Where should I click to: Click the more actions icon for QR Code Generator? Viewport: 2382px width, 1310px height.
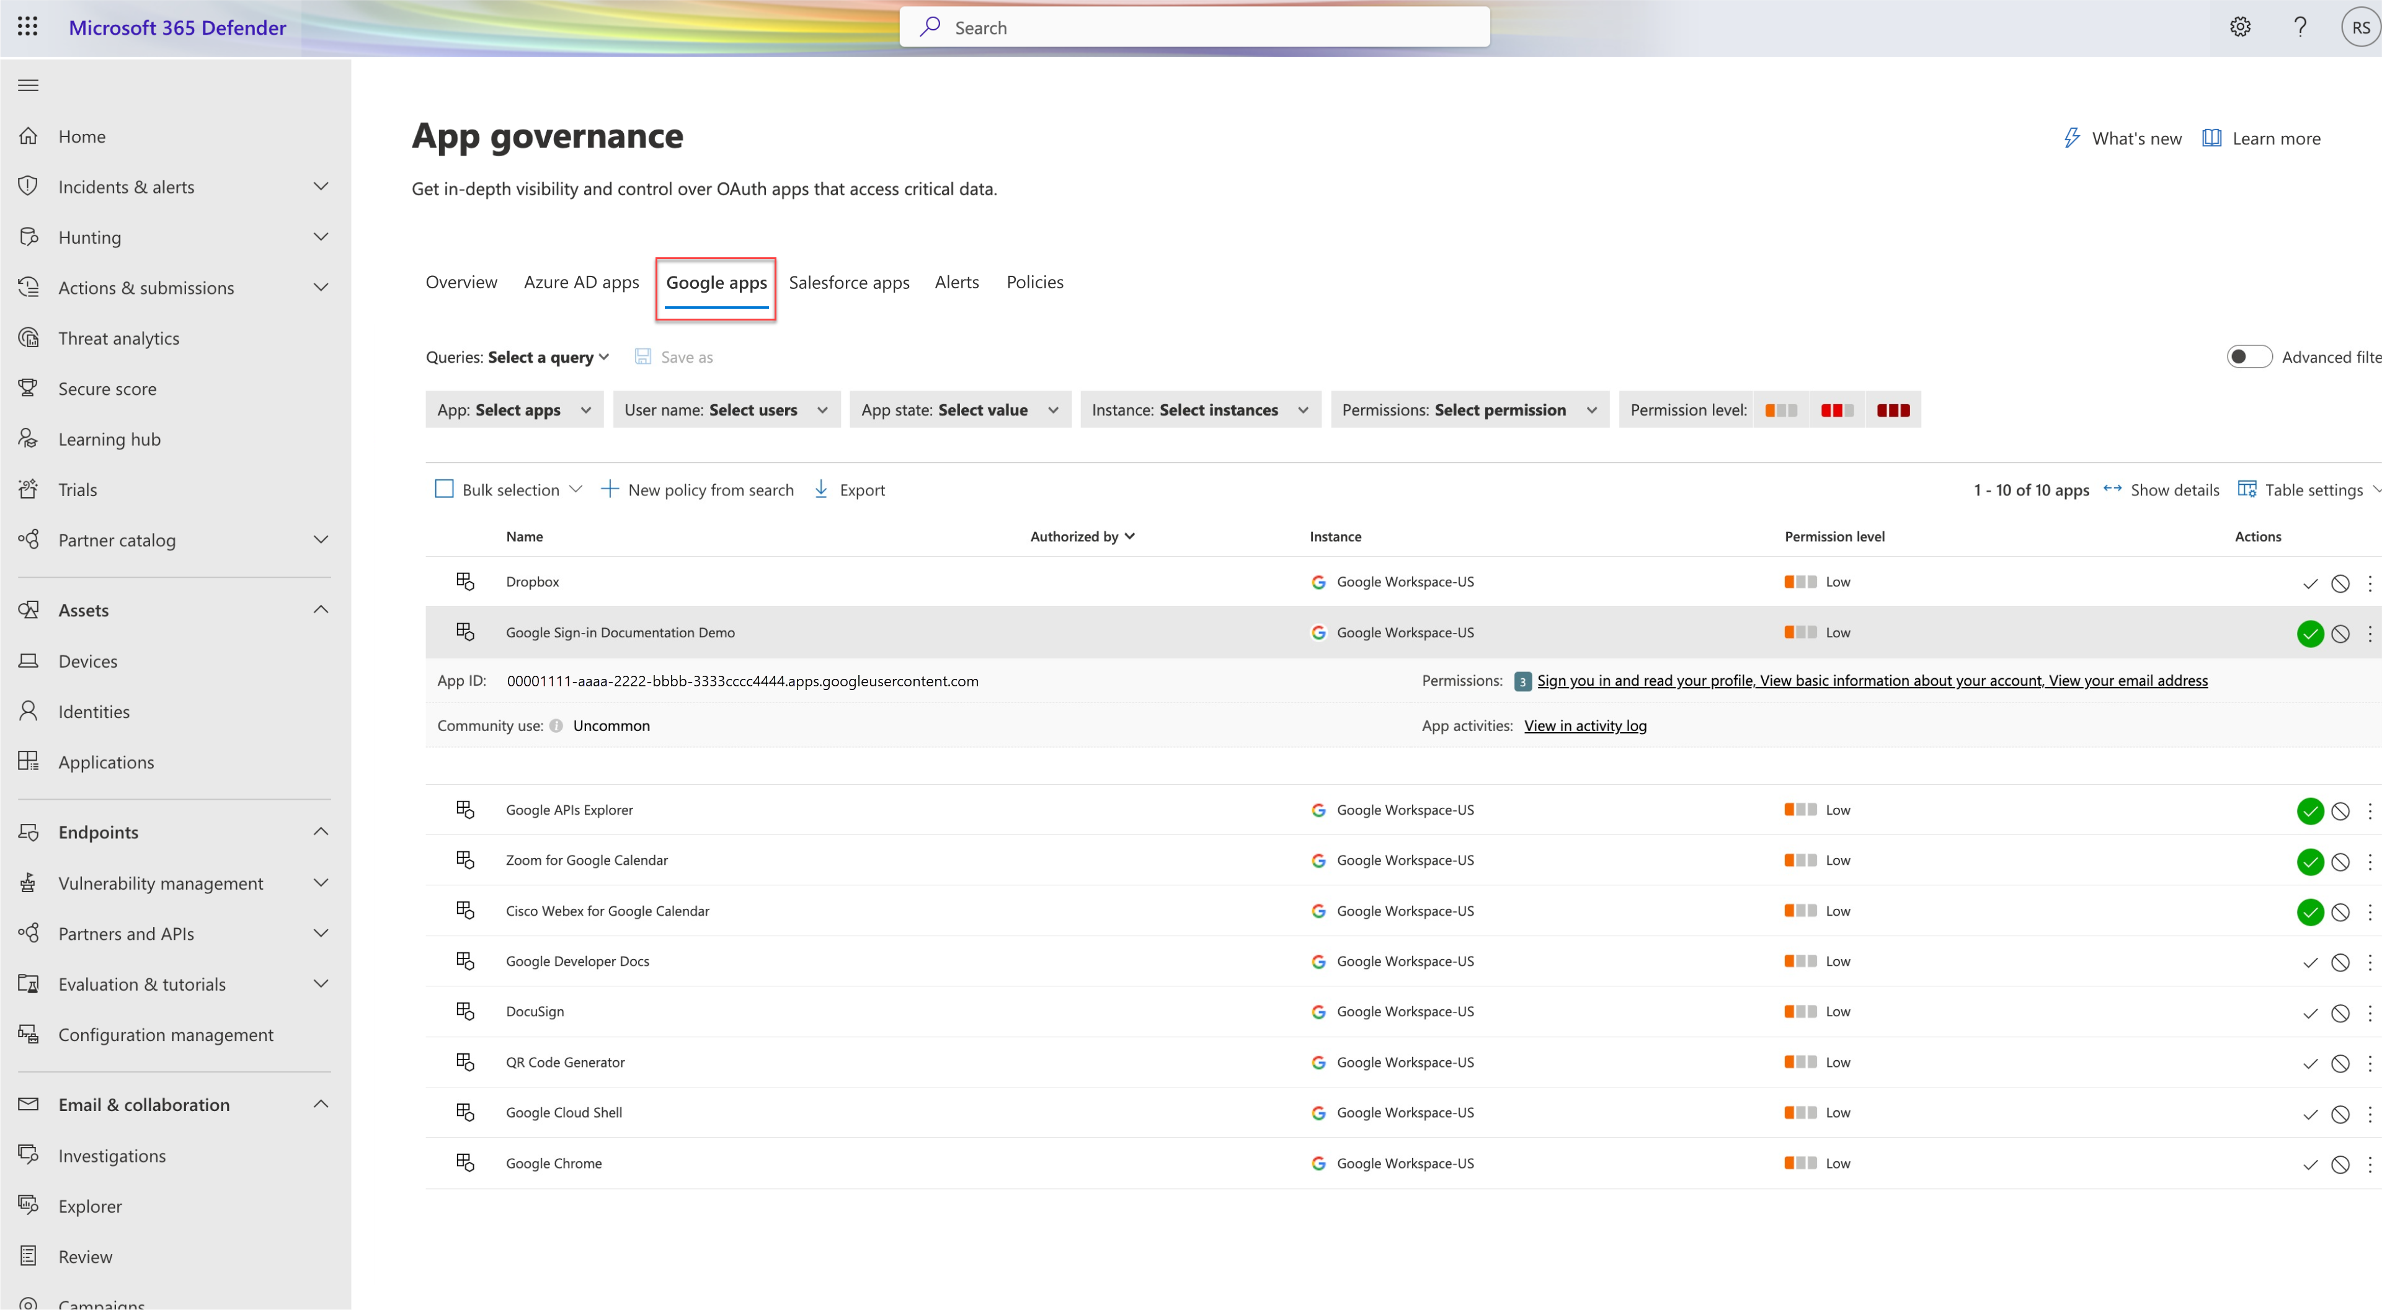pos(2368,1061)
